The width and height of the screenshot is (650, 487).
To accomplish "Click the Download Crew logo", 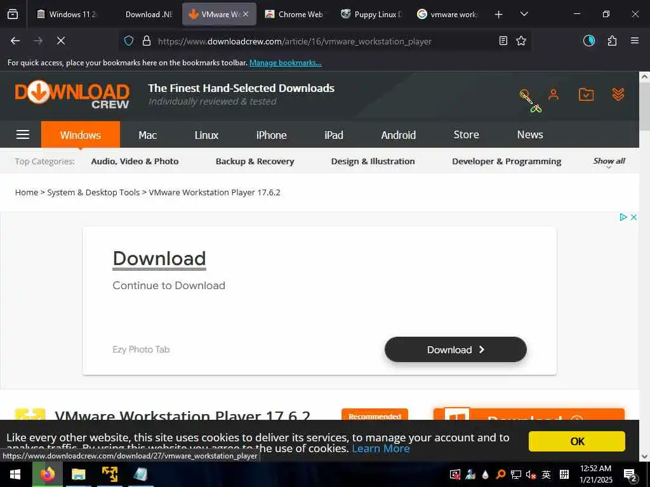I will pyautogui.click(x=72, y=95).
